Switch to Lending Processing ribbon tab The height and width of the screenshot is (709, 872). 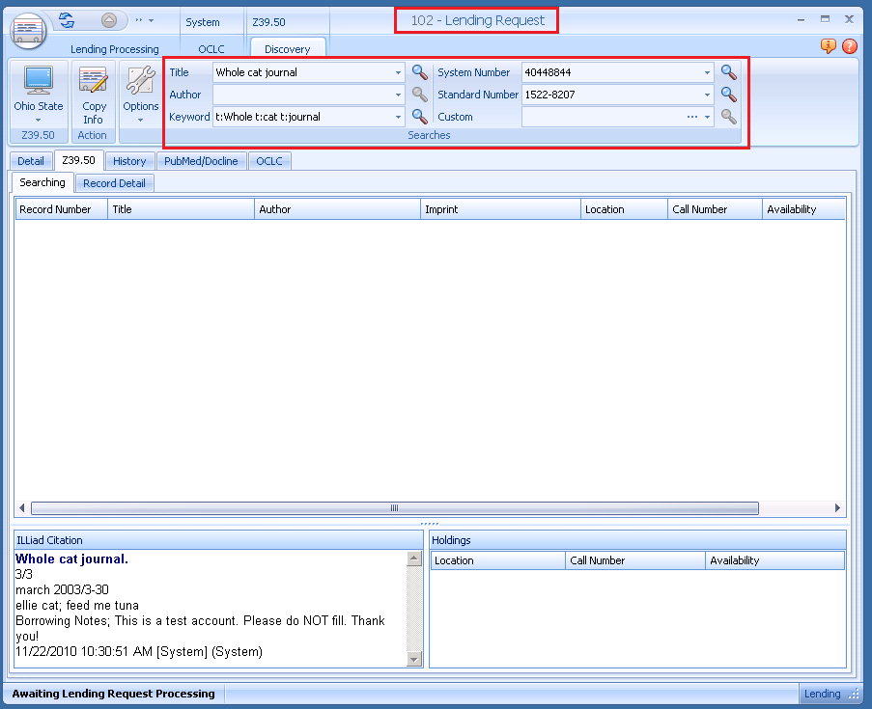pyautogui.click(x=114, y=49)
